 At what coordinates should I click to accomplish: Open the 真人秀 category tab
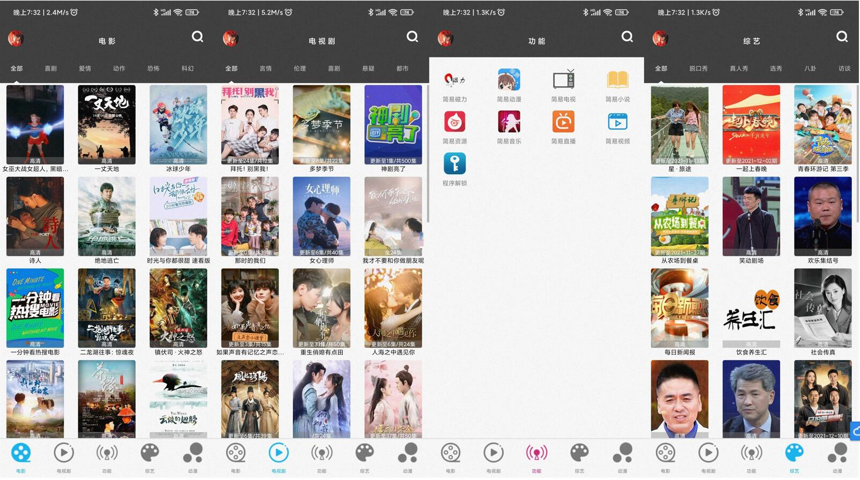click(739, 69)
